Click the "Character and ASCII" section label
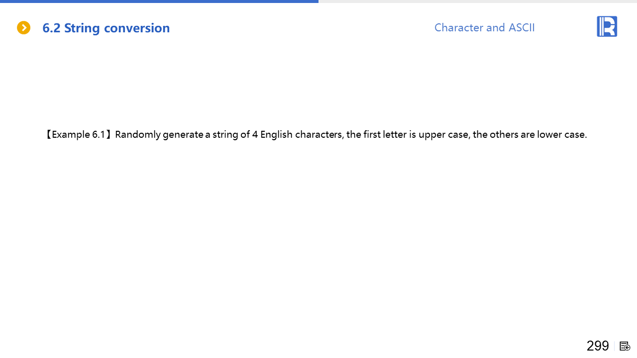Image resolution: width=637 pixels, height=358 pixels. click(x=484, y=27)
